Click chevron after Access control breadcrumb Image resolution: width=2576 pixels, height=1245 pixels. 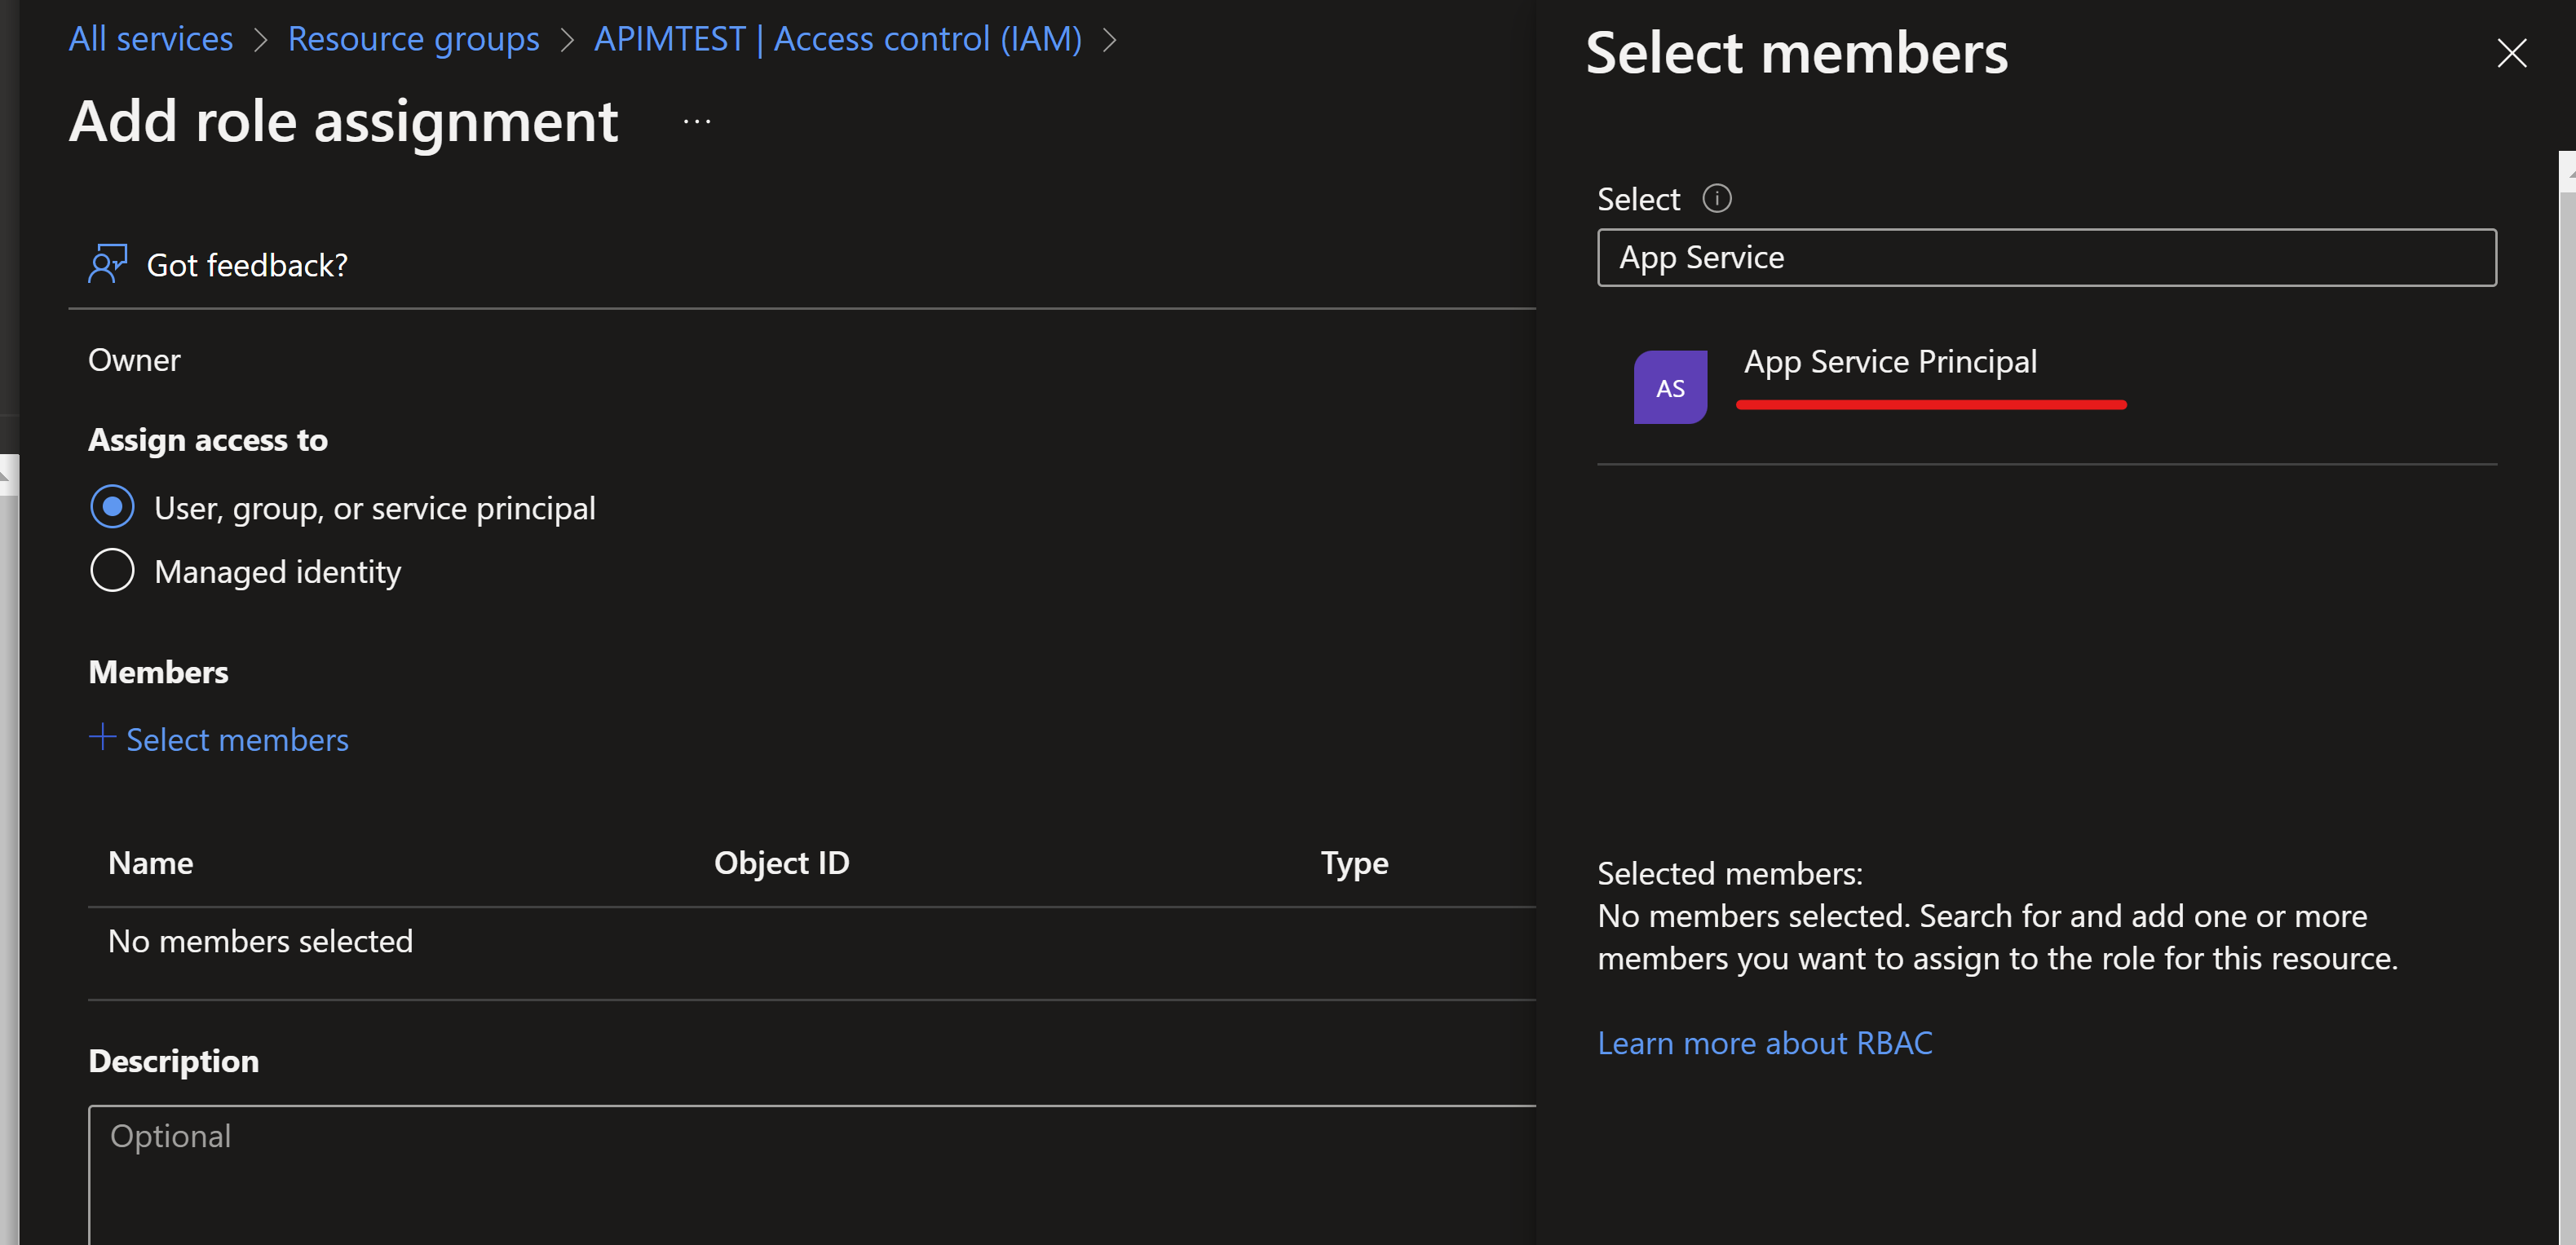(x=1109, y=40)
